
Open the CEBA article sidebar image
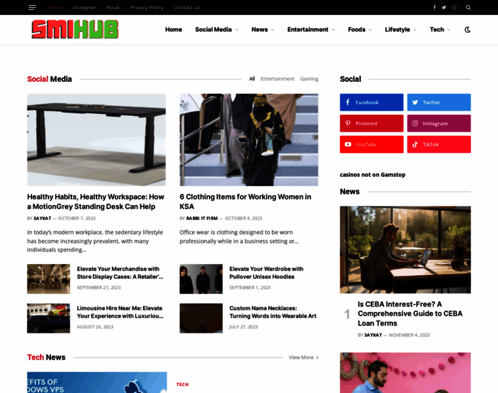tap(405, 250)
